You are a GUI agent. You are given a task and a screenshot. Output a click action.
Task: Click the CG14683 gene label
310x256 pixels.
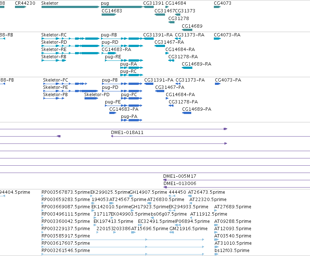pyautogui.click(x=112, y=11)
